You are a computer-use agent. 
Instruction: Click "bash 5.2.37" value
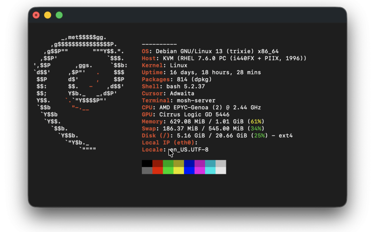tap(185, 86)
